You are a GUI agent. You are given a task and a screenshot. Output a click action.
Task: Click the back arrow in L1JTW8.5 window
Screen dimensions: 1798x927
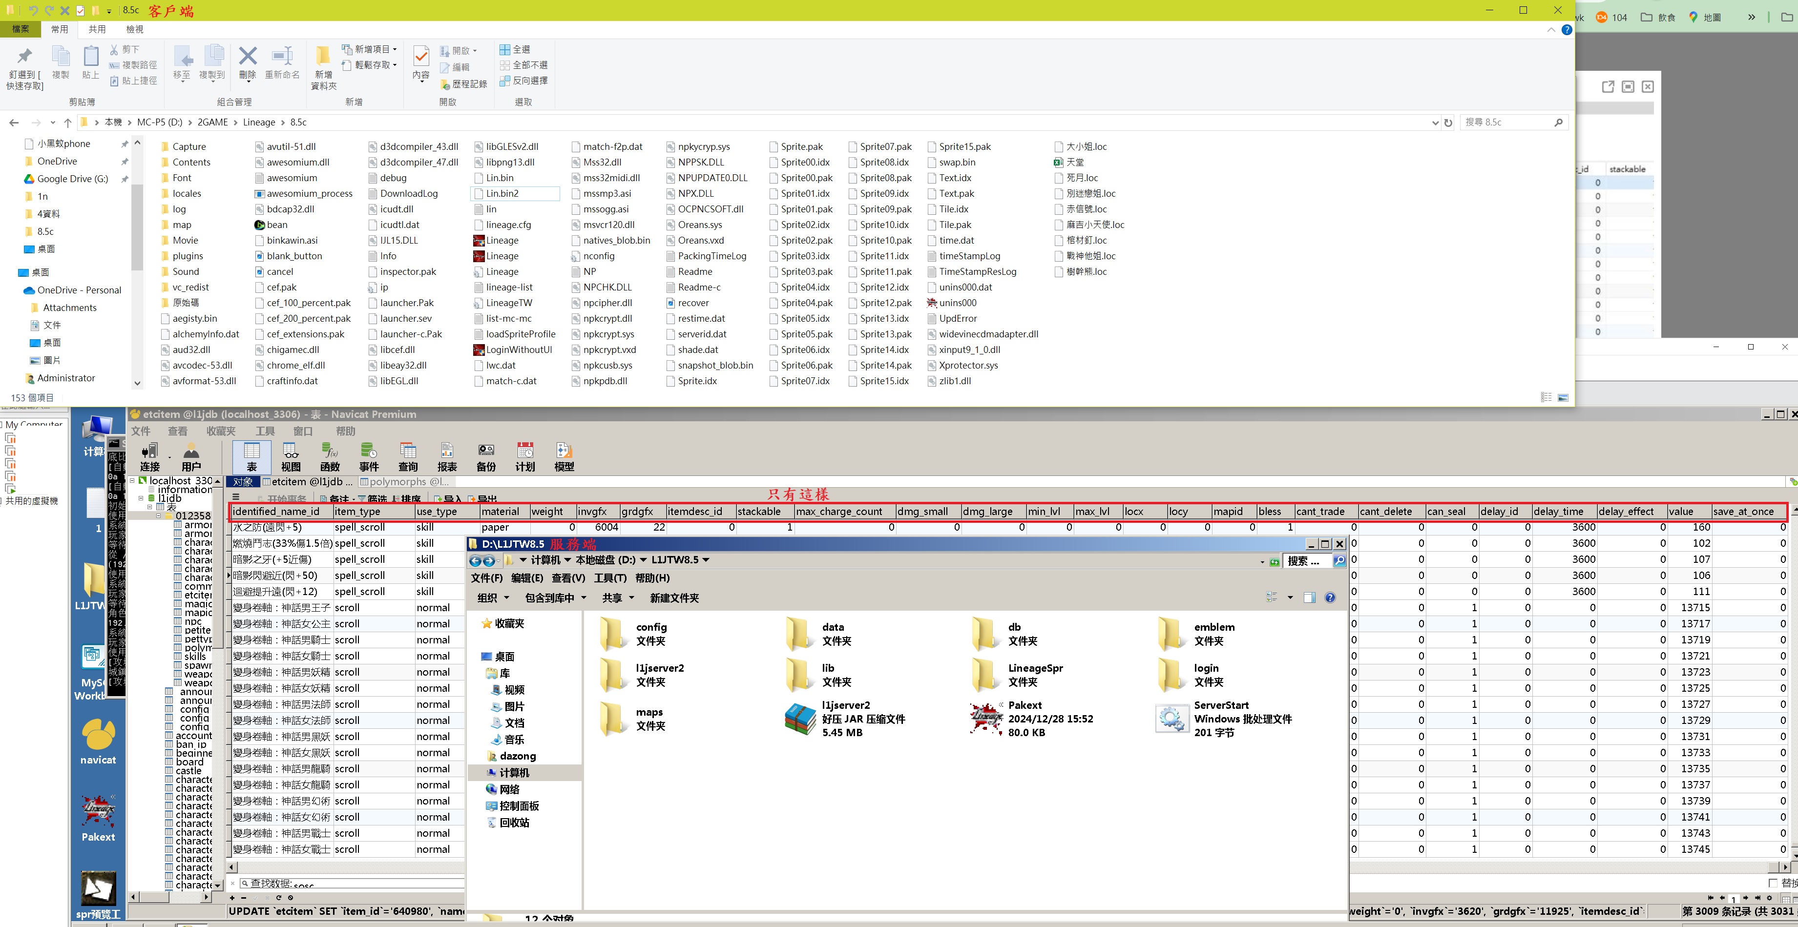point(475,561)
